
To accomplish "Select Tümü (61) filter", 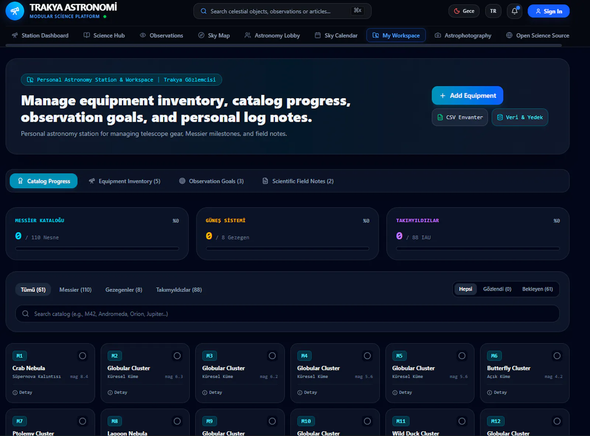I will 33,290.
